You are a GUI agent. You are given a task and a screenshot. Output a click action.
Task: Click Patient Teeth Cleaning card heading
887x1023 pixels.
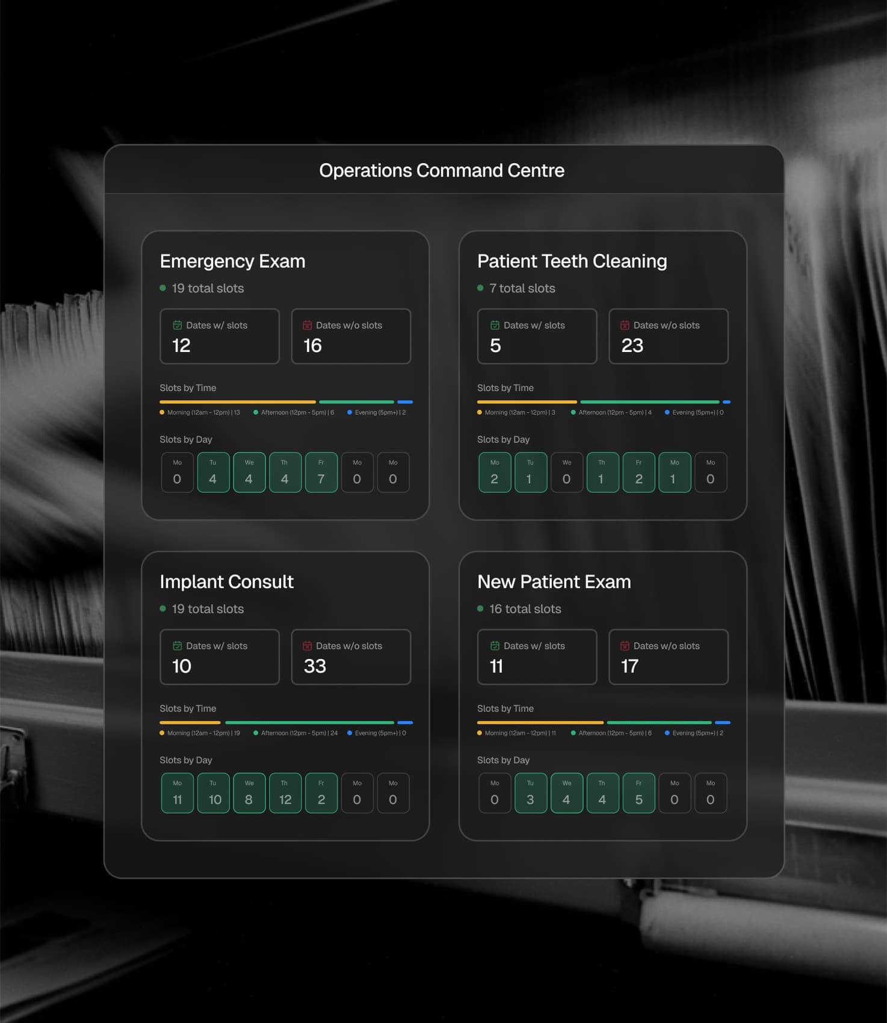tap(572, 261)
